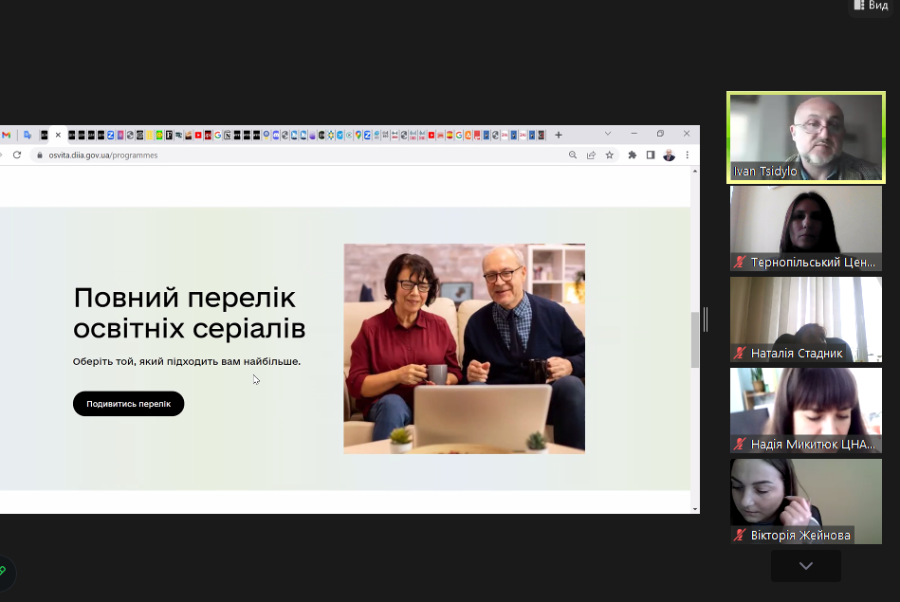
Task: Open a new browser tab
Action: pos(559,135)
